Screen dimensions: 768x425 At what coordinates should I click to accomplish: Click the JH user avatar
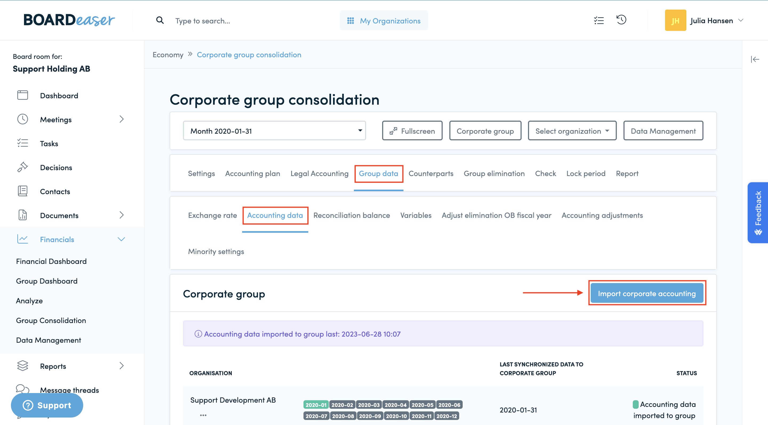[675, 20]
